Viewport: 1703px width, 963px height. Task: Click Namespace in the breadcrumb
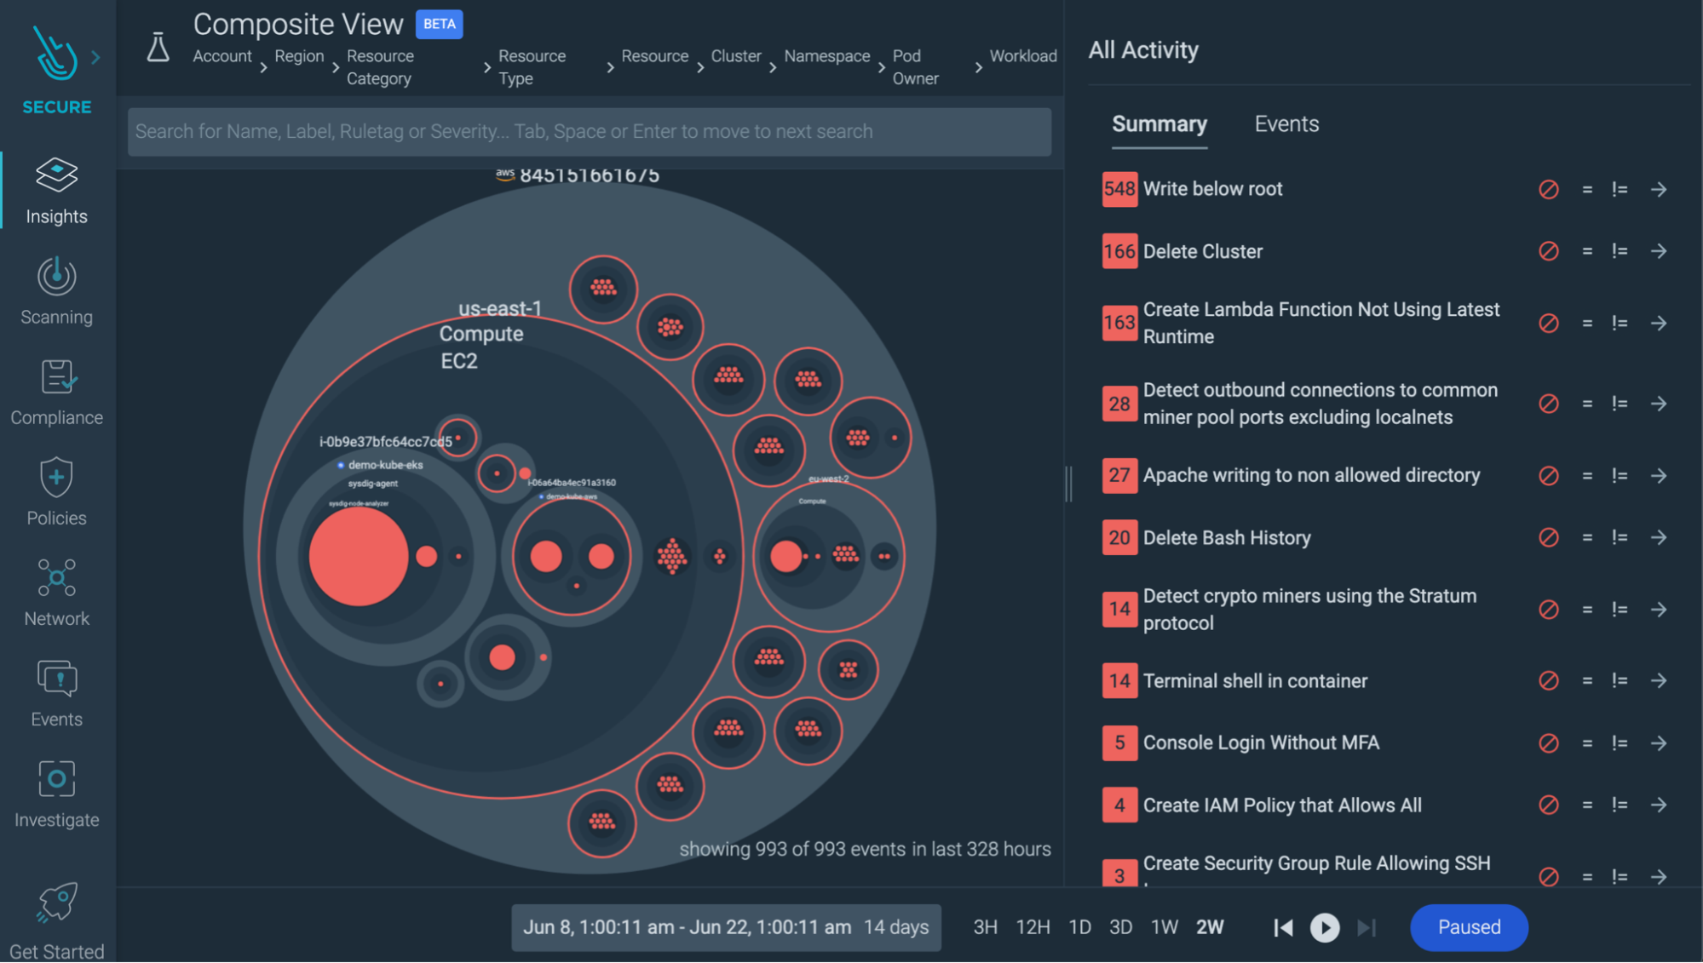826,56
